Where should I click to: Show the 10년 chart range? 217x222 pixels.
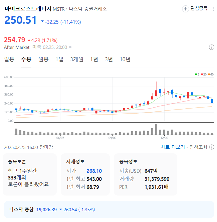coord(125,59)
